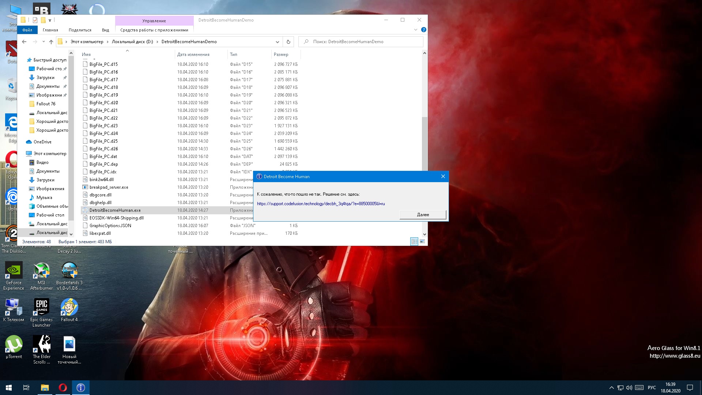
Task: Go up one folder level
Action: coord(51,42)
